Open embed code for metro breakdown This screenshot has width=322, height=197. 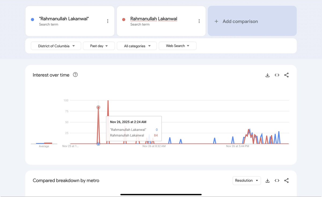click(277, 180)
